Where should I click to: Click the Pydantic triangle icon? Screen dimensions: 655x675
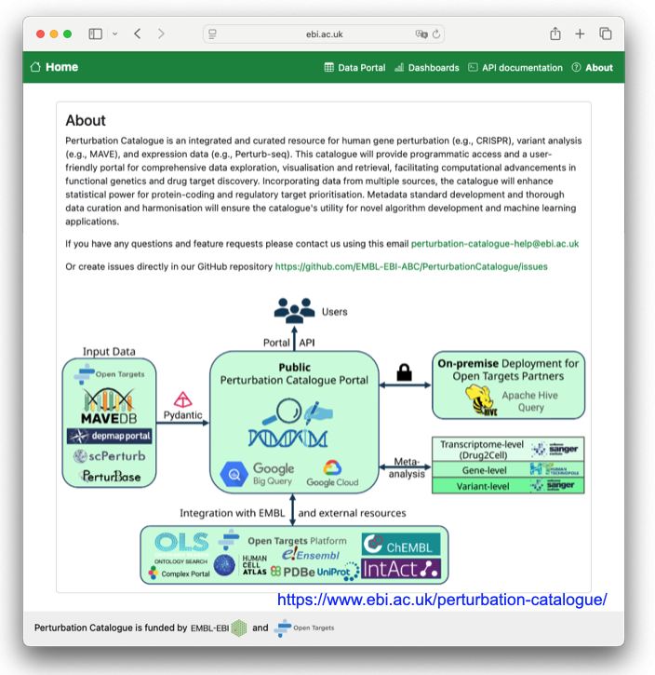(182, 399)
